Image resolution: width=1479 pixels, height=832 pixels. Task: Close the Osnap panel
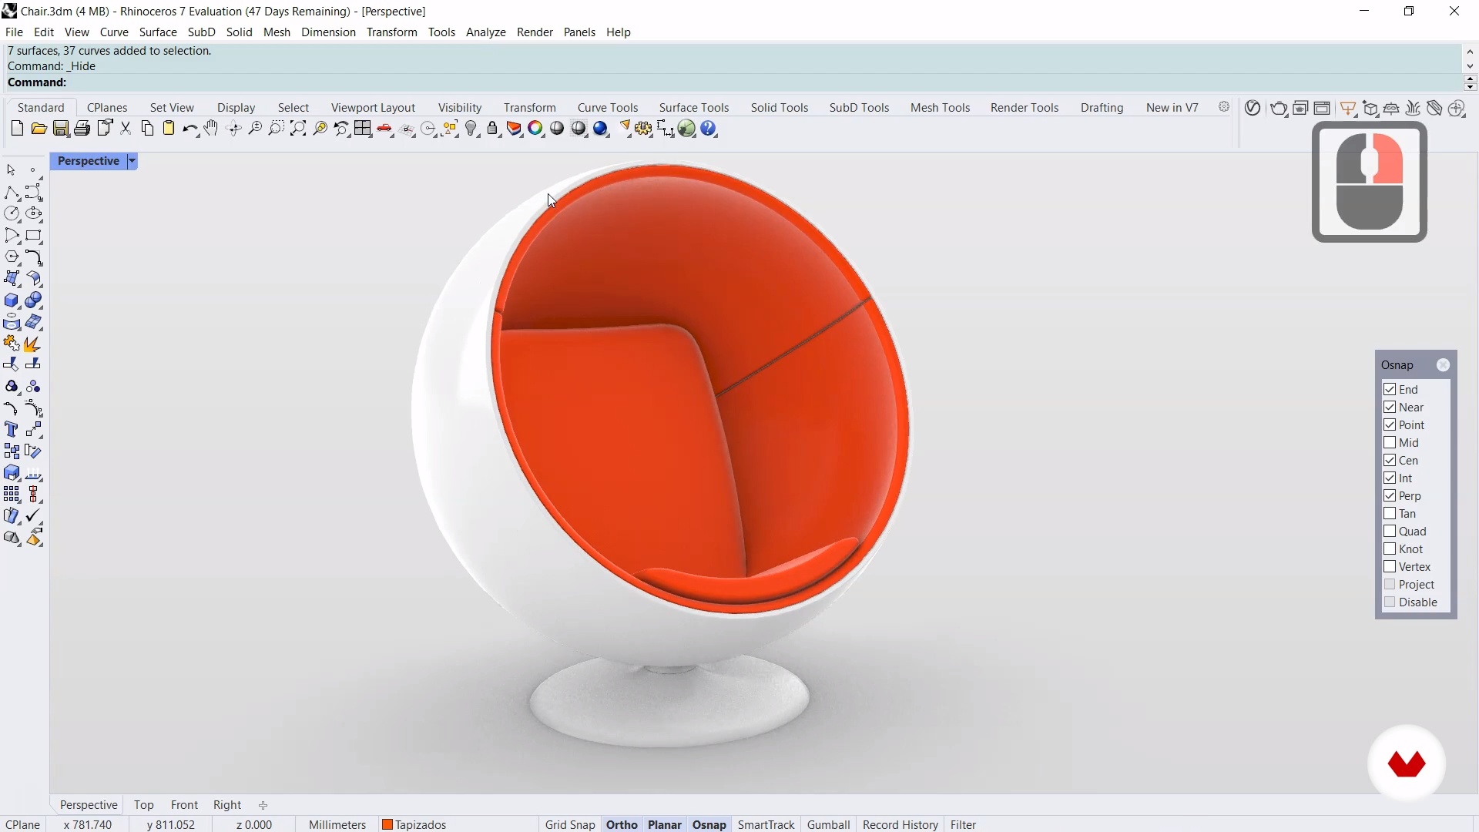tap(1444, 365)
